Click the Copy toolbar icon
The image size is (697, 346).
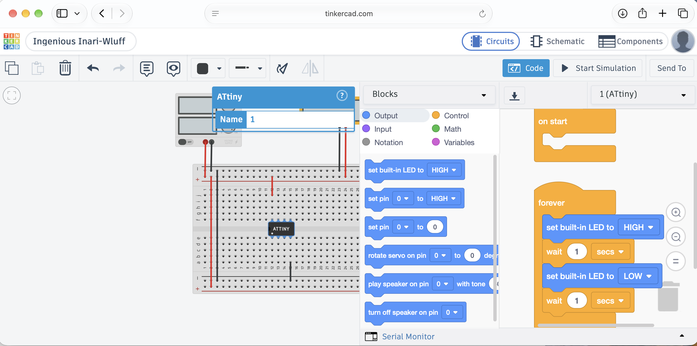(12, 68)
